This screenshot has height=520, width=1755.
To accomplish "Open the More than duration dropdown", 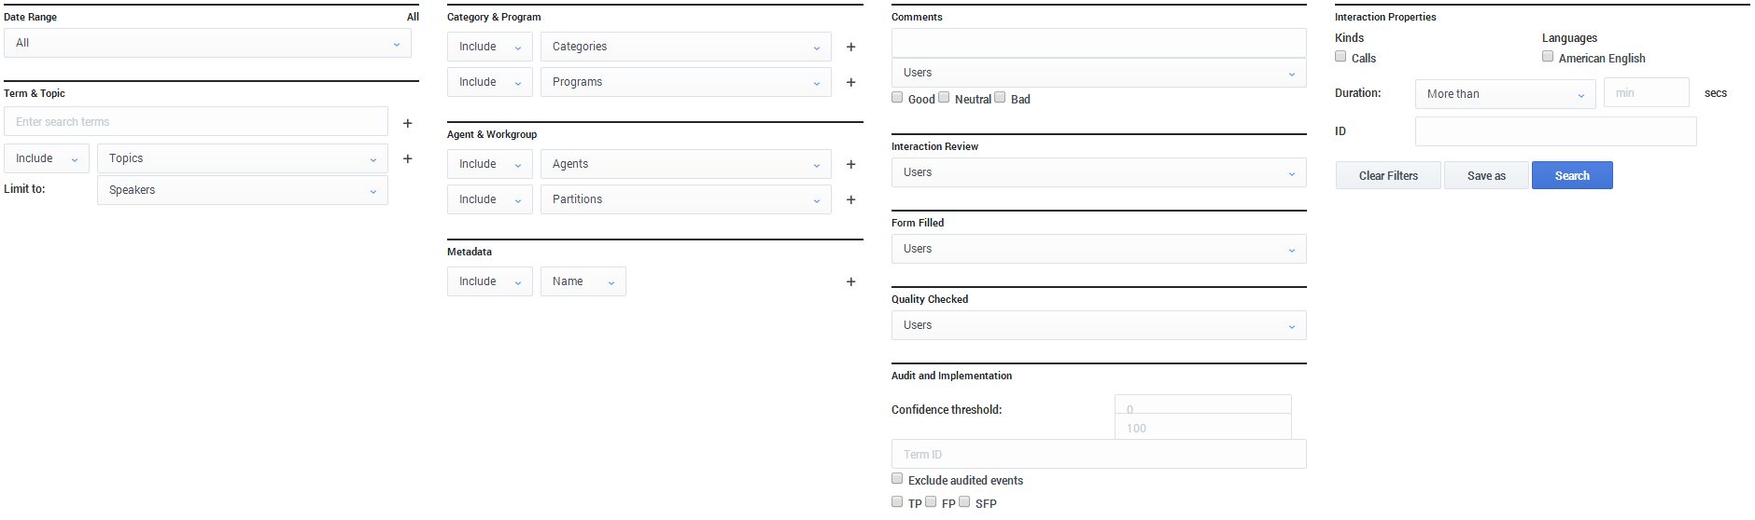I will [1505, 94].
